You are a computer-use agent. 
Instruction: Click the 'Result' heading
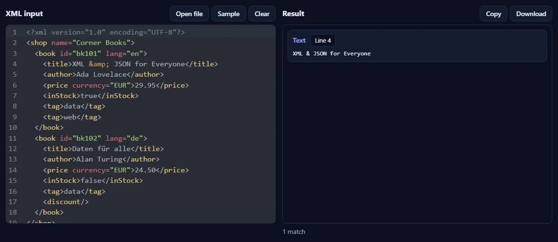pos(293,14)
